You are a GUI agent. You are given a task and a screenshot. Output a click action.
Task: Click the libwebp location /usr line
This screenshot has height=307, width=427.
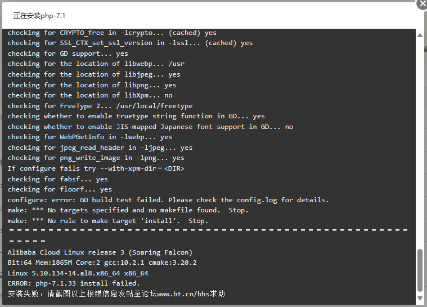coord(96,64)
